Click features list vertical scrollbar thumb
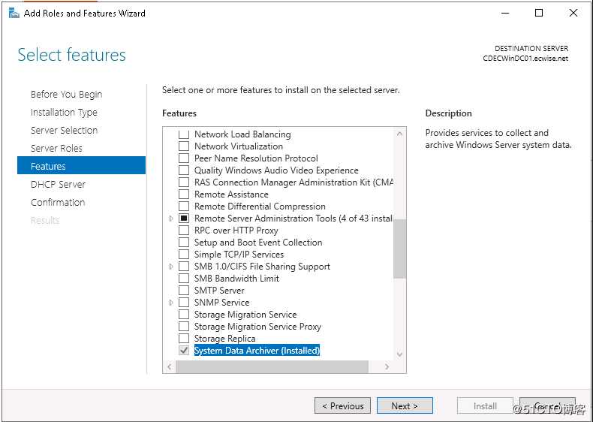Screen dimensions: 593x422 tap(399, 249)
